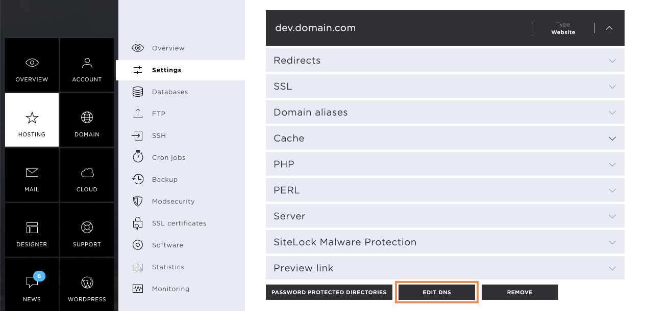Open the Designer layout icon tile
Screen dimensions: 645x311
click(x=32, y=230)
